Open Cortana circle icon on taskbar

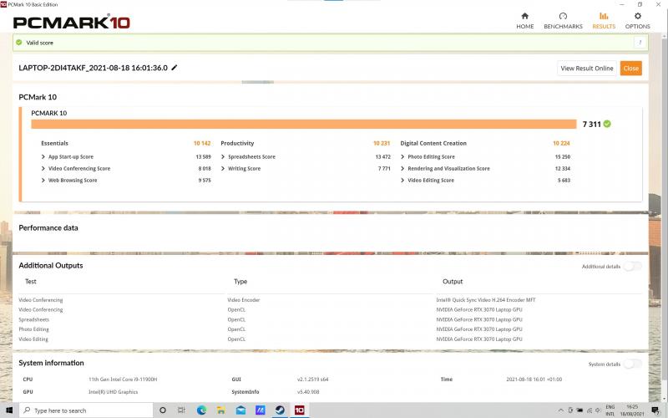[x=162, y=410]
